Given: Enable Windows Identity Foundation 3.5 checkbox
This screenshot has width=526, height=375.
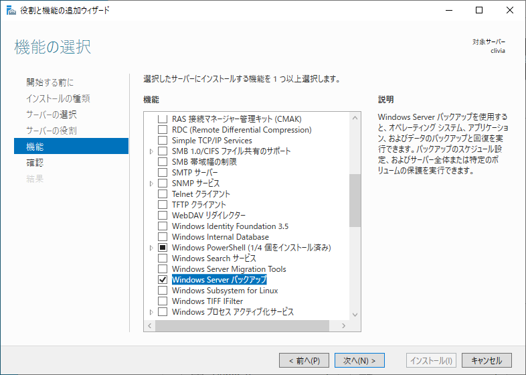Looking at the screenshot, I should (163, 226).
